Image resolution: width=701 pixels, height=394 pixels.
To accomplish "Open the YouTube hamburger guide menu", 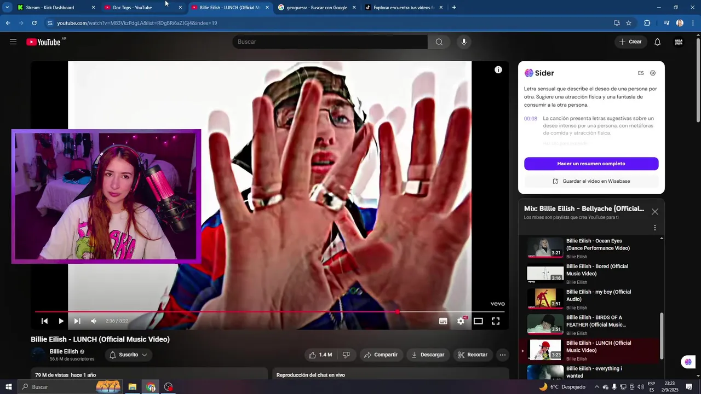I will 13,42.
